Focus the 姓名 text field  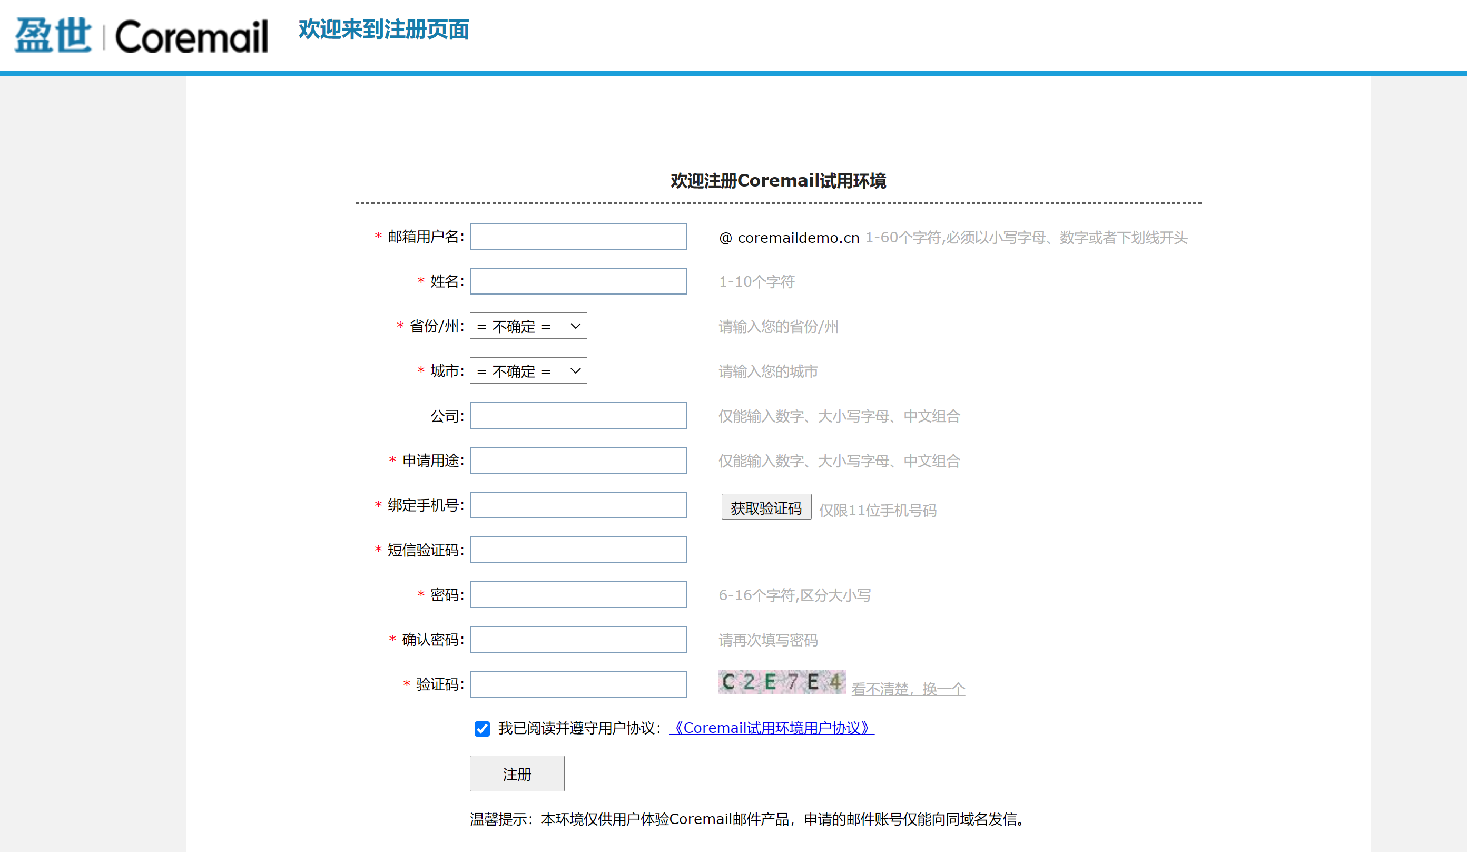point(578,281)
